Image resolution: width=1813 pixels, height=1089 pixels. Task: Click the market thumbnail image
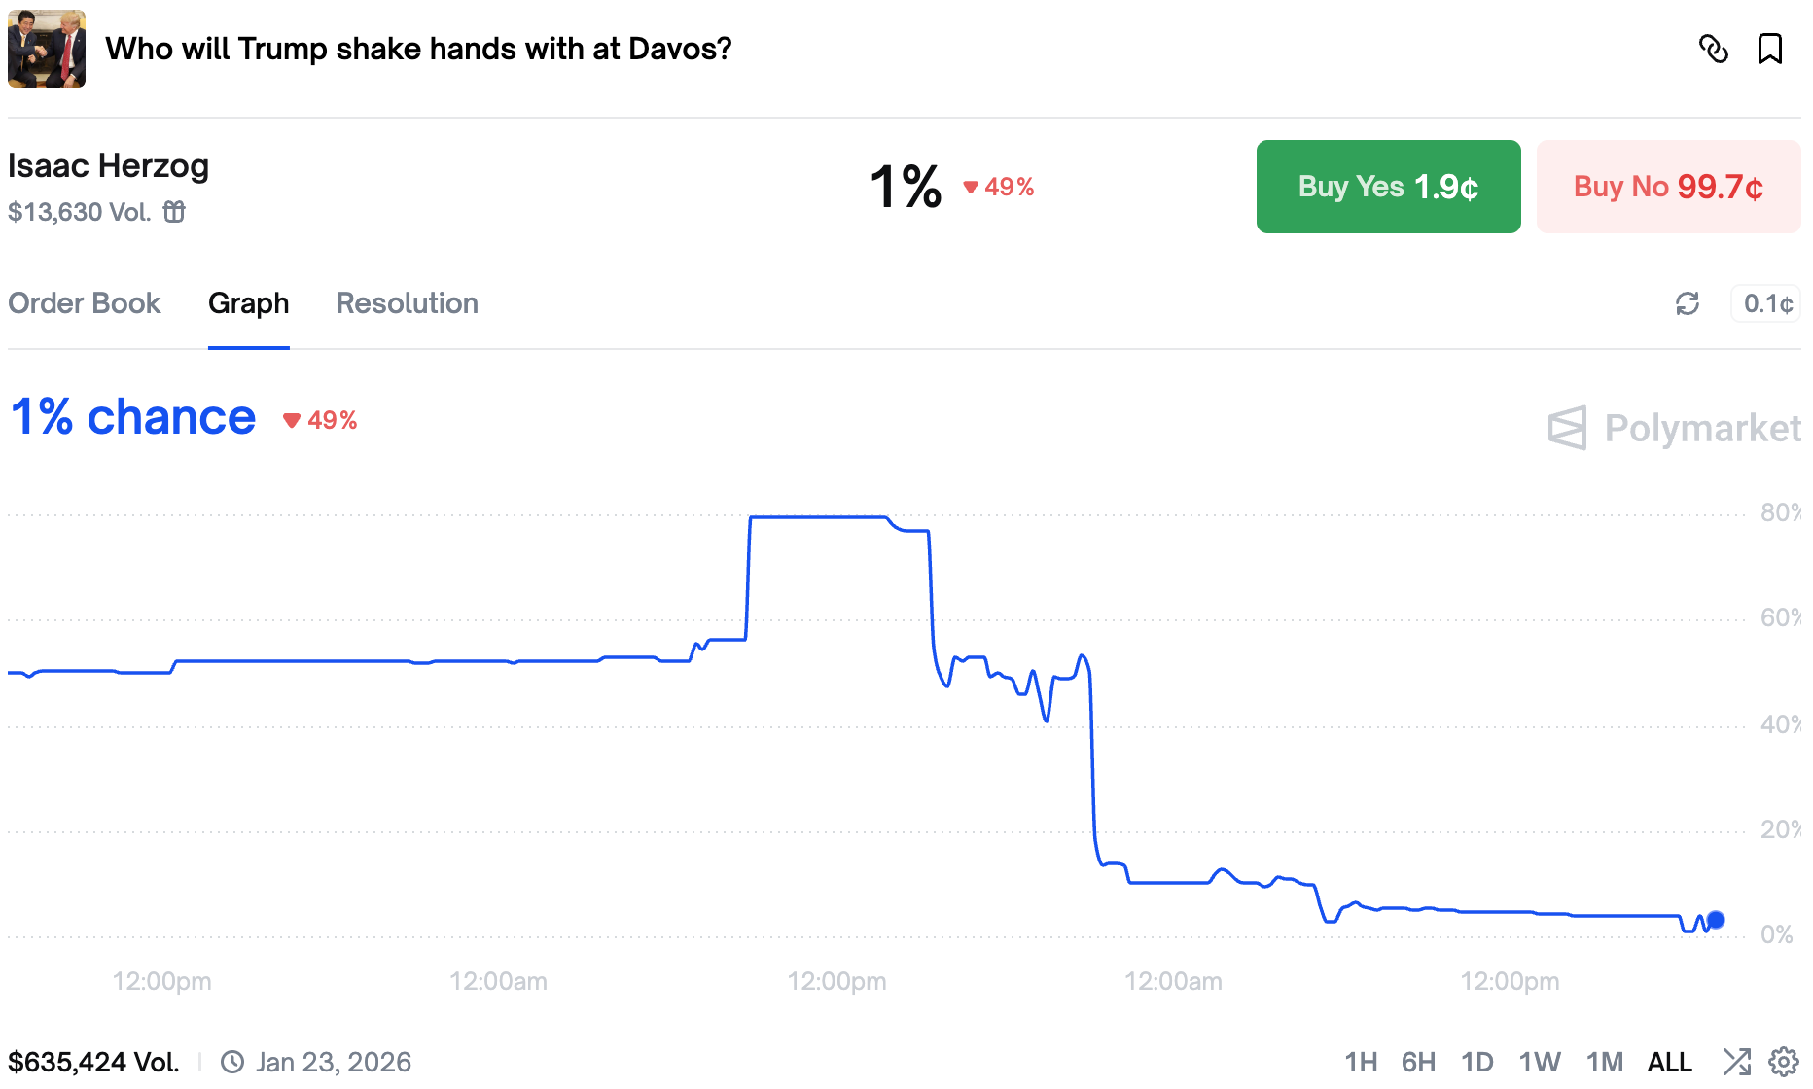pyautogui.click(x=47, y=49)
